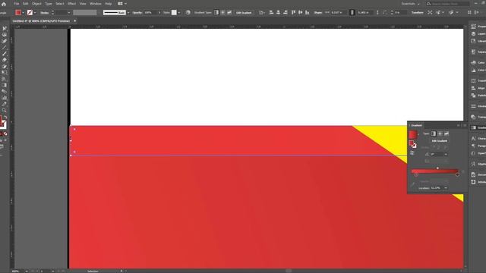Image resolution: width=486 pixels, height=273 pixels.
Task: Click the left gradient color stop
Action: [x=416, y=175]
